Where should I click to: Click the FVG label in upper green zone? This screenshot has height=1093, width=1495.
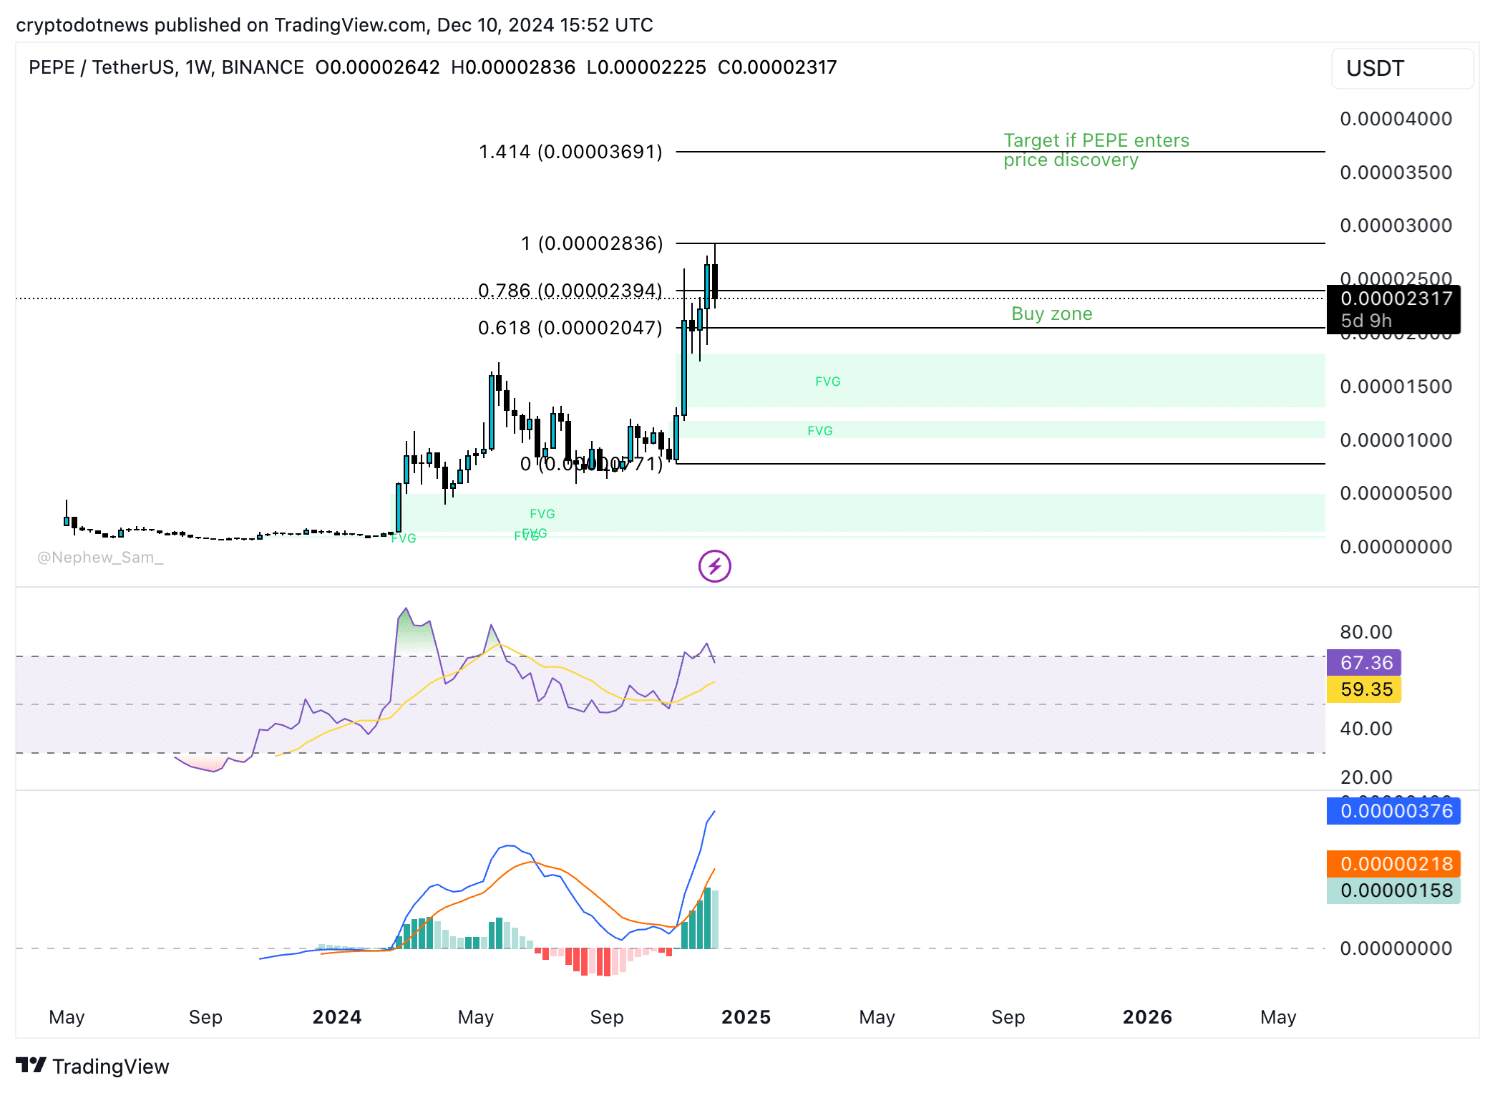coord(828,382)
